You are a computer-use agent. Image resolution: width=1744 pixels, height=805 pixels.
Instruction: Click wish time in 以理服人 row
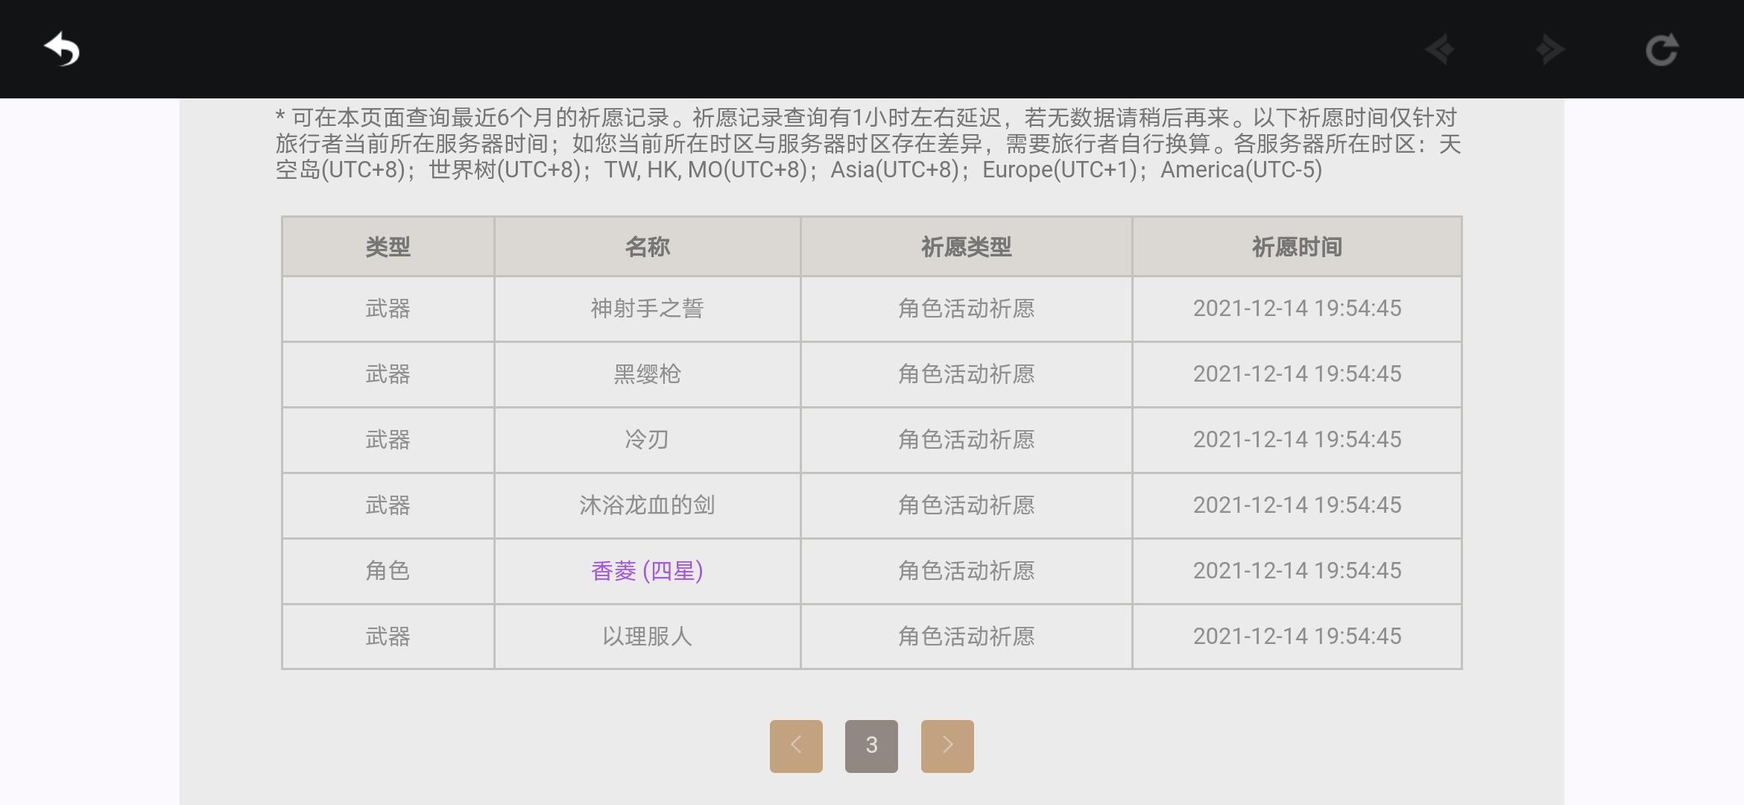click(1297, 637)
